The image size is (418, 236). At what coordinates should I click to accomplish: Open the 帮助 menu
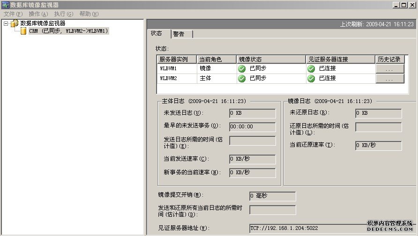(89, 14)
